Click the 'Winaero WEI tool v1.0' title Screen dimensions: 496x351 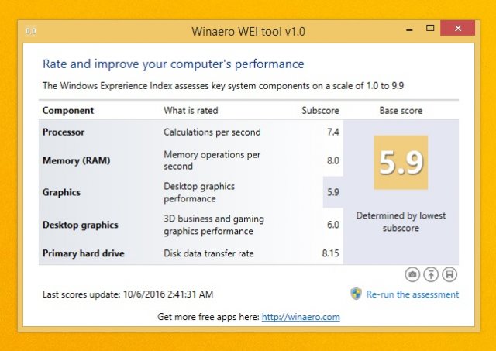click(248, 32)
